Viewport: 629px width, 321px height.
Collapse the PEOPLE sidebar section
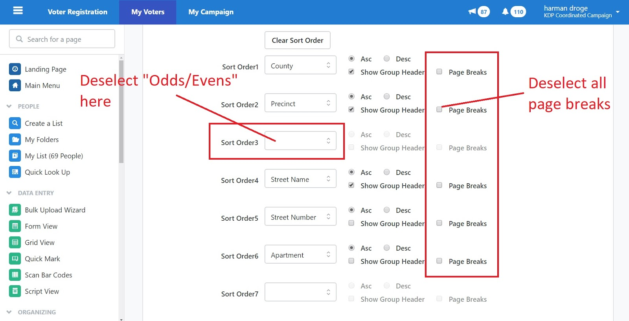coord(9,106)
